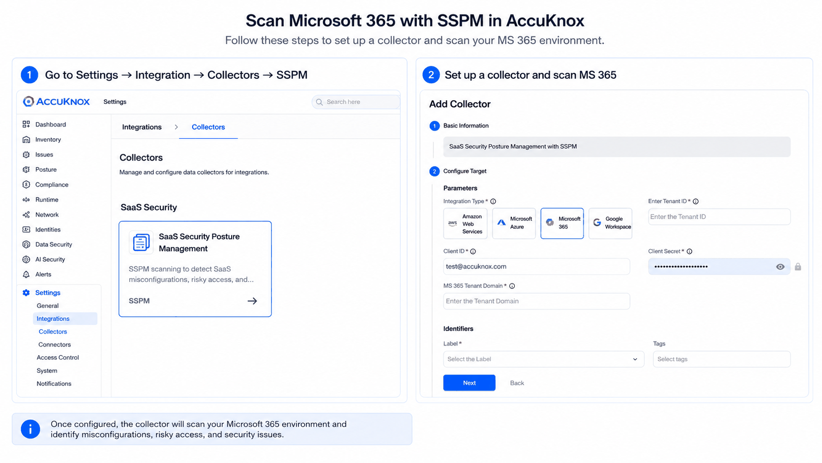Click the Dashboard sidebar icon
Image resolution: width=822 pixels, height=463 pixels.
point(26,124)
